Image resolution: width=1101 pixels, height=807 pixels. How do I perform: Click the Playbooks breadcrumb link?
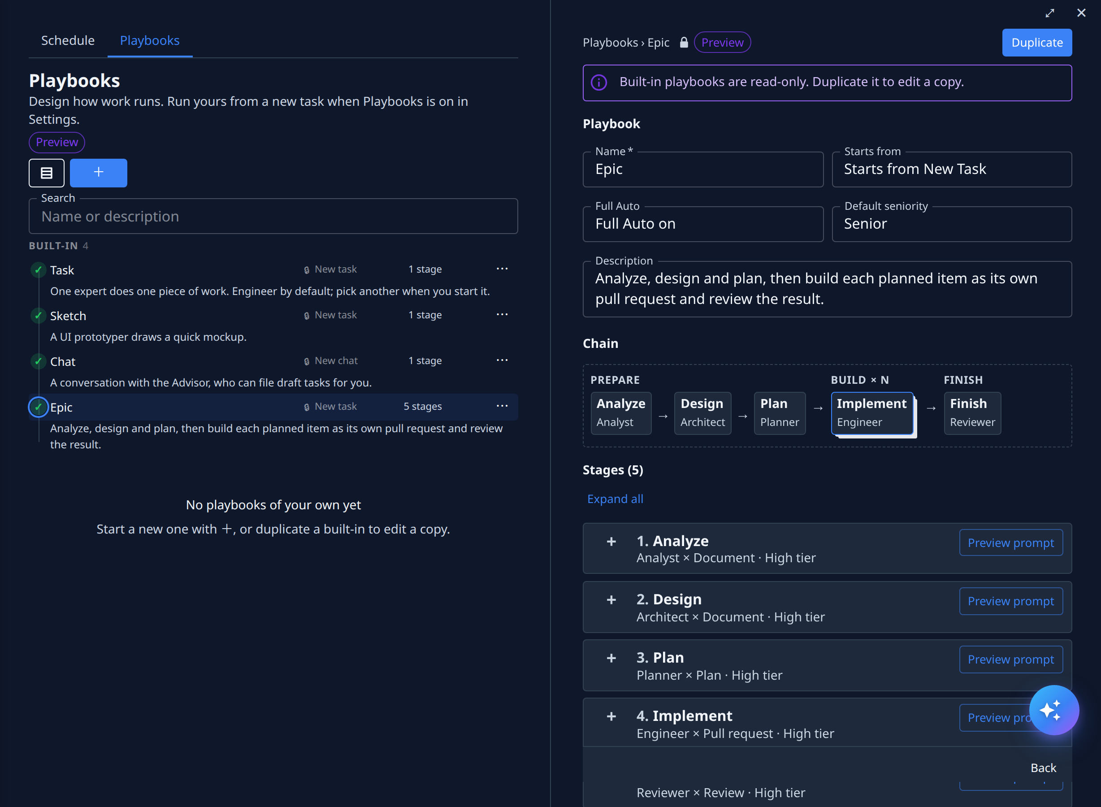(610, 43)
